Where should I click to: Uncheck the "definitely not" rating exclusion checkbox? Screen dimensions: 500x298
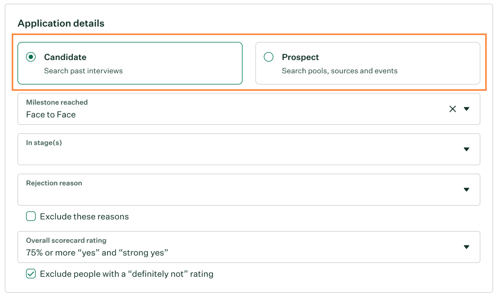31,274
